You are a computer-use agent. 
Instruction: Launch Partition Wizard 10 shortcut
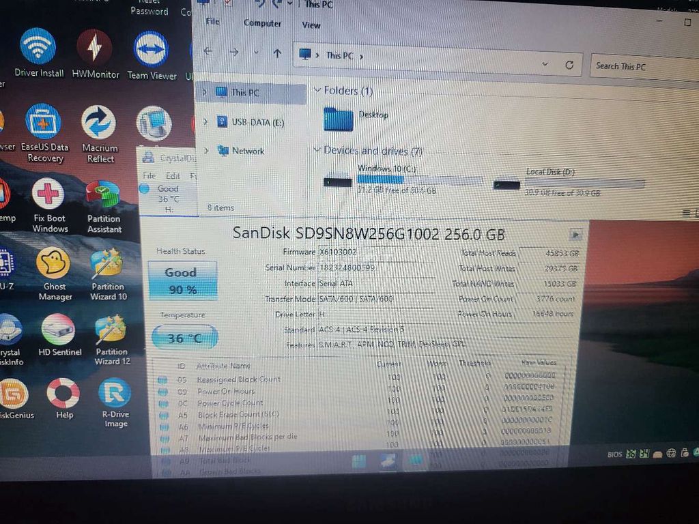109,276
